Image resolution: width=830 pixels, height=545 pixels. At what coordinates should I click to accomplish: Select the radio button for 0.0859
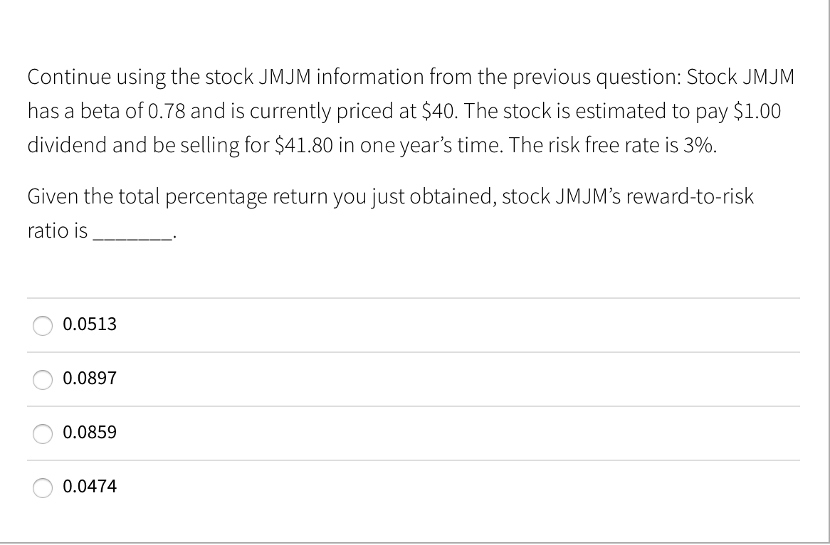click(x=43, y=433)
